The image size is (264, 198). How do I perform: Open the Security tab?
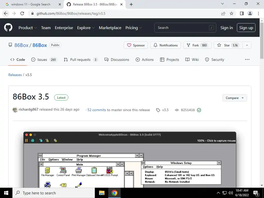click(215, 60)
